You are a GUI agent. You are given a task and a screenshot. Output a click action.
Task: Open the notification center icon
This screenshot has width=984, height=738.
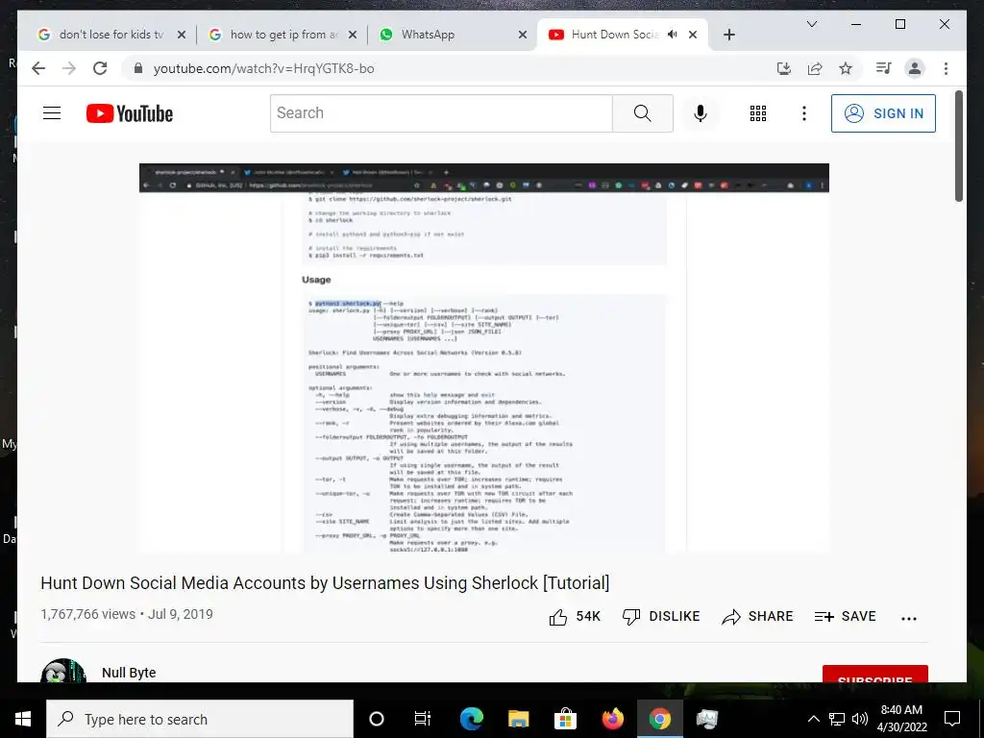(952, 719)
